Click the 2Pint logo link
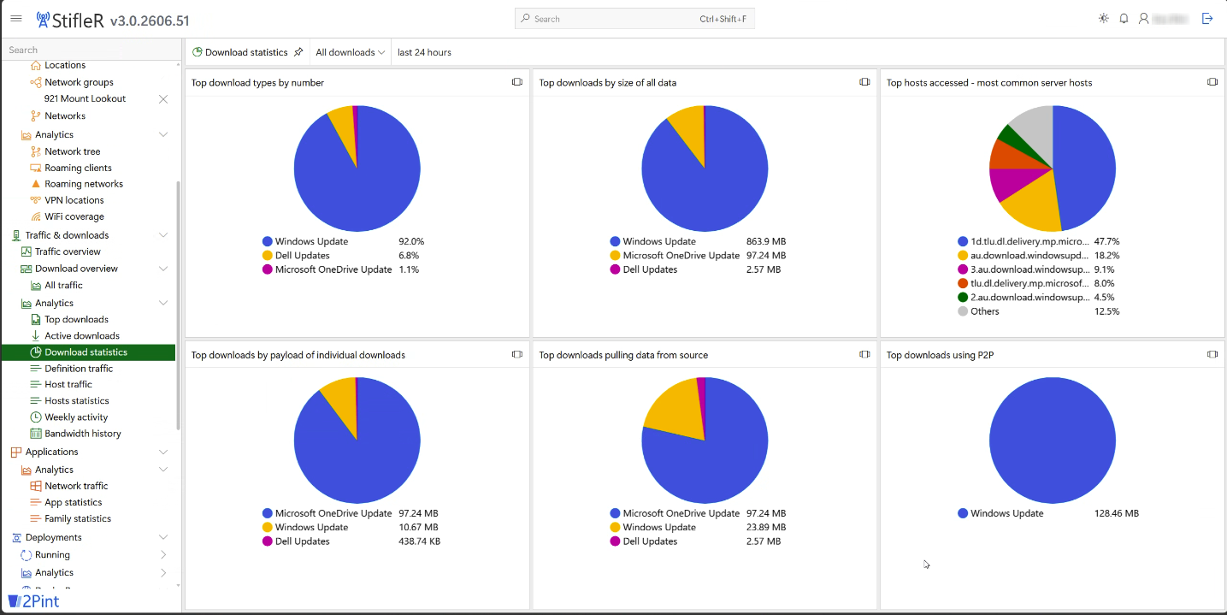The image size is (1227, 615). [x=34, y=601]
